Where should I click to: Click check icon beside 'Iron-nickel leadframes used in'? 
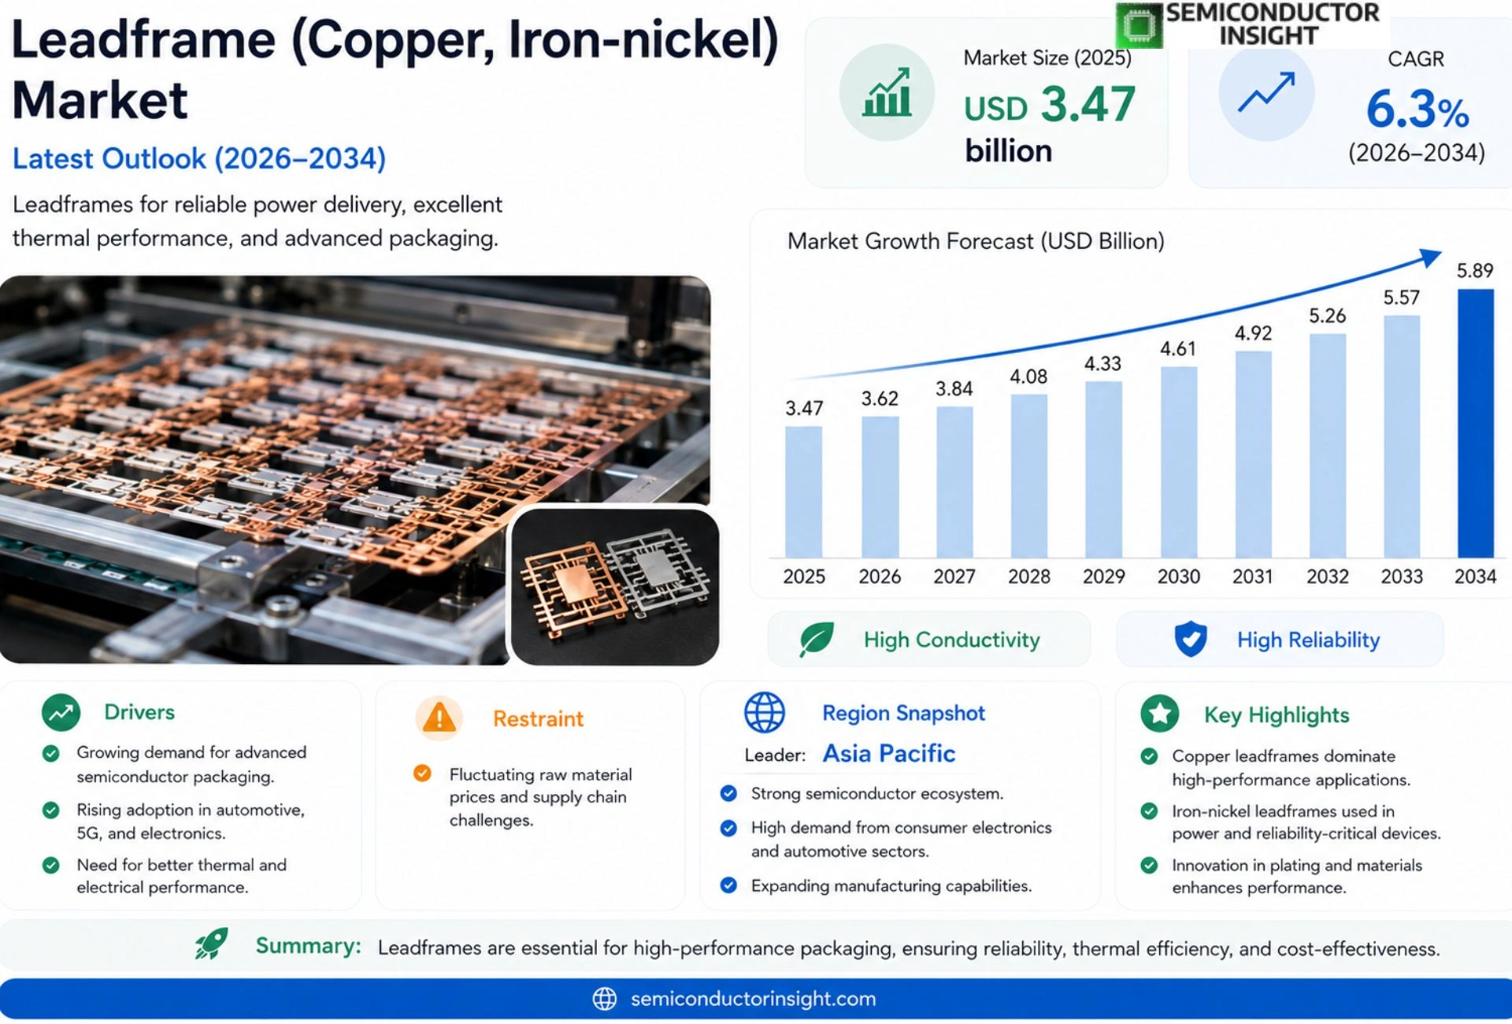[x=1150, y=811]
